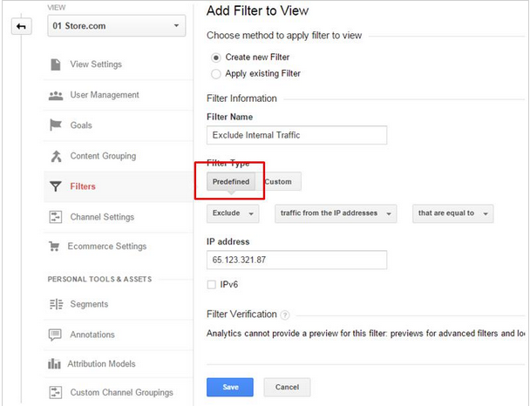Image resolution: width=530 pixels, height=406 pixels.
Task: Click the blue Save button
Action: tap(230, 387)
